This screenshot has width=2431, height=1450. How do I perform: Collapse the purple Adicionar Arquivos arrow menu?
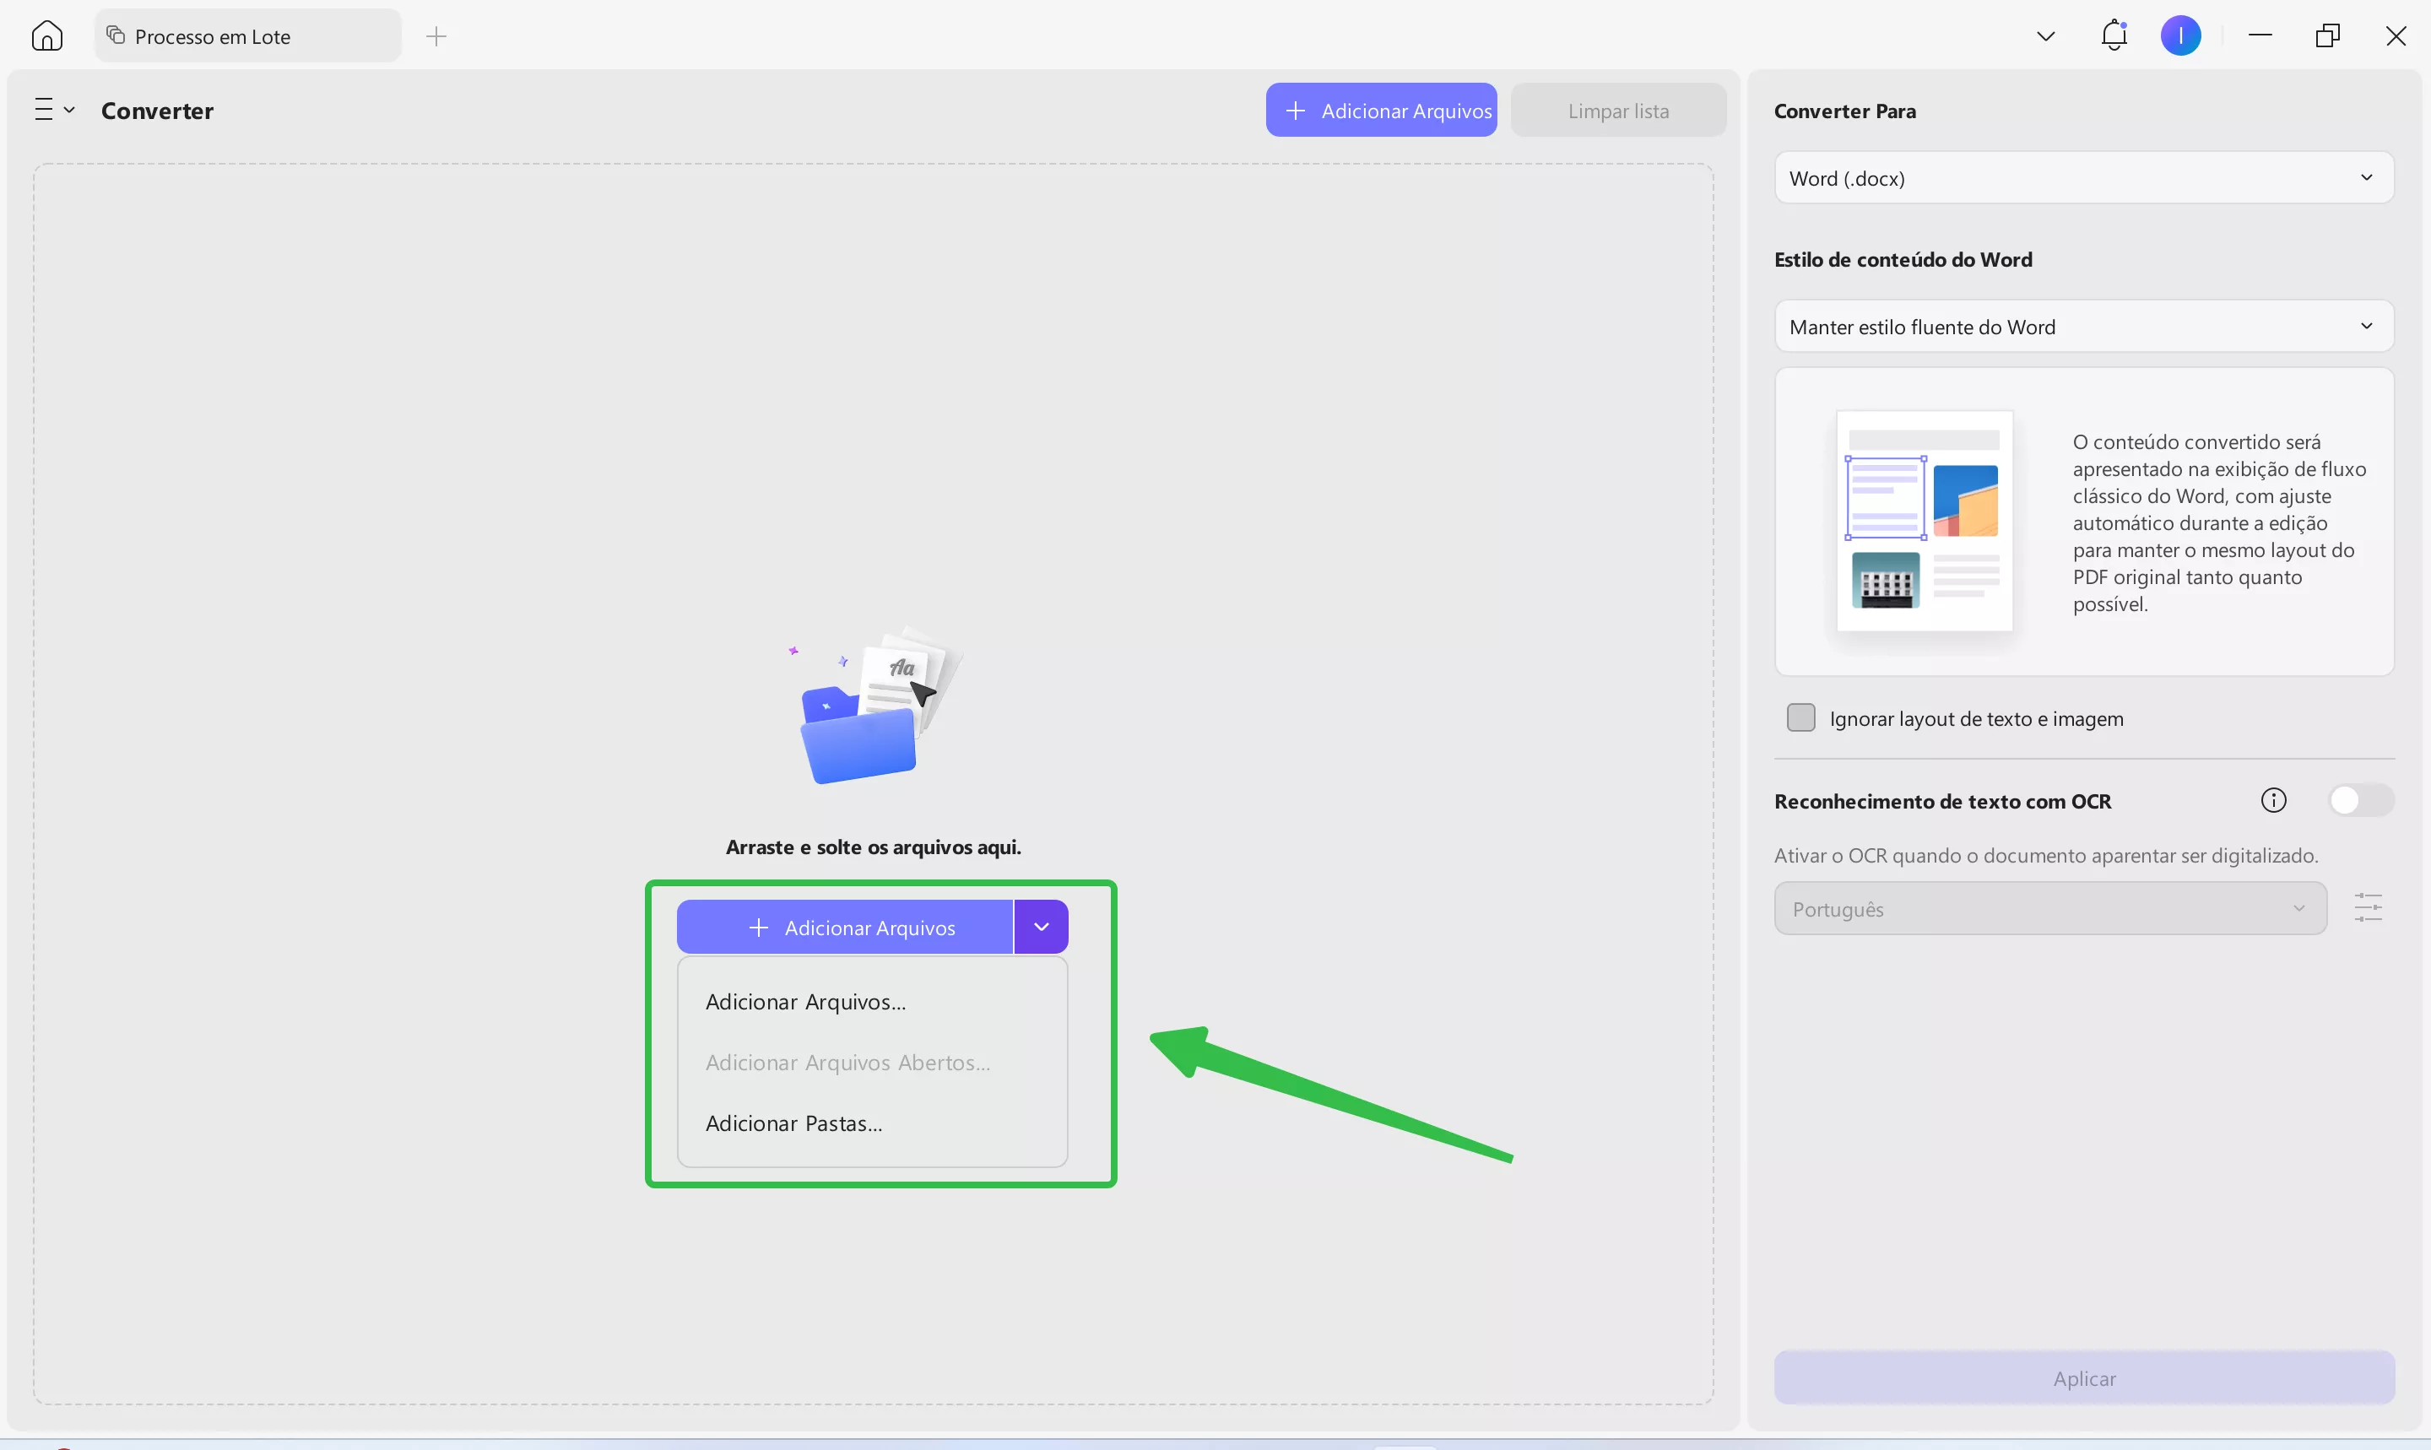[1041, 926]
